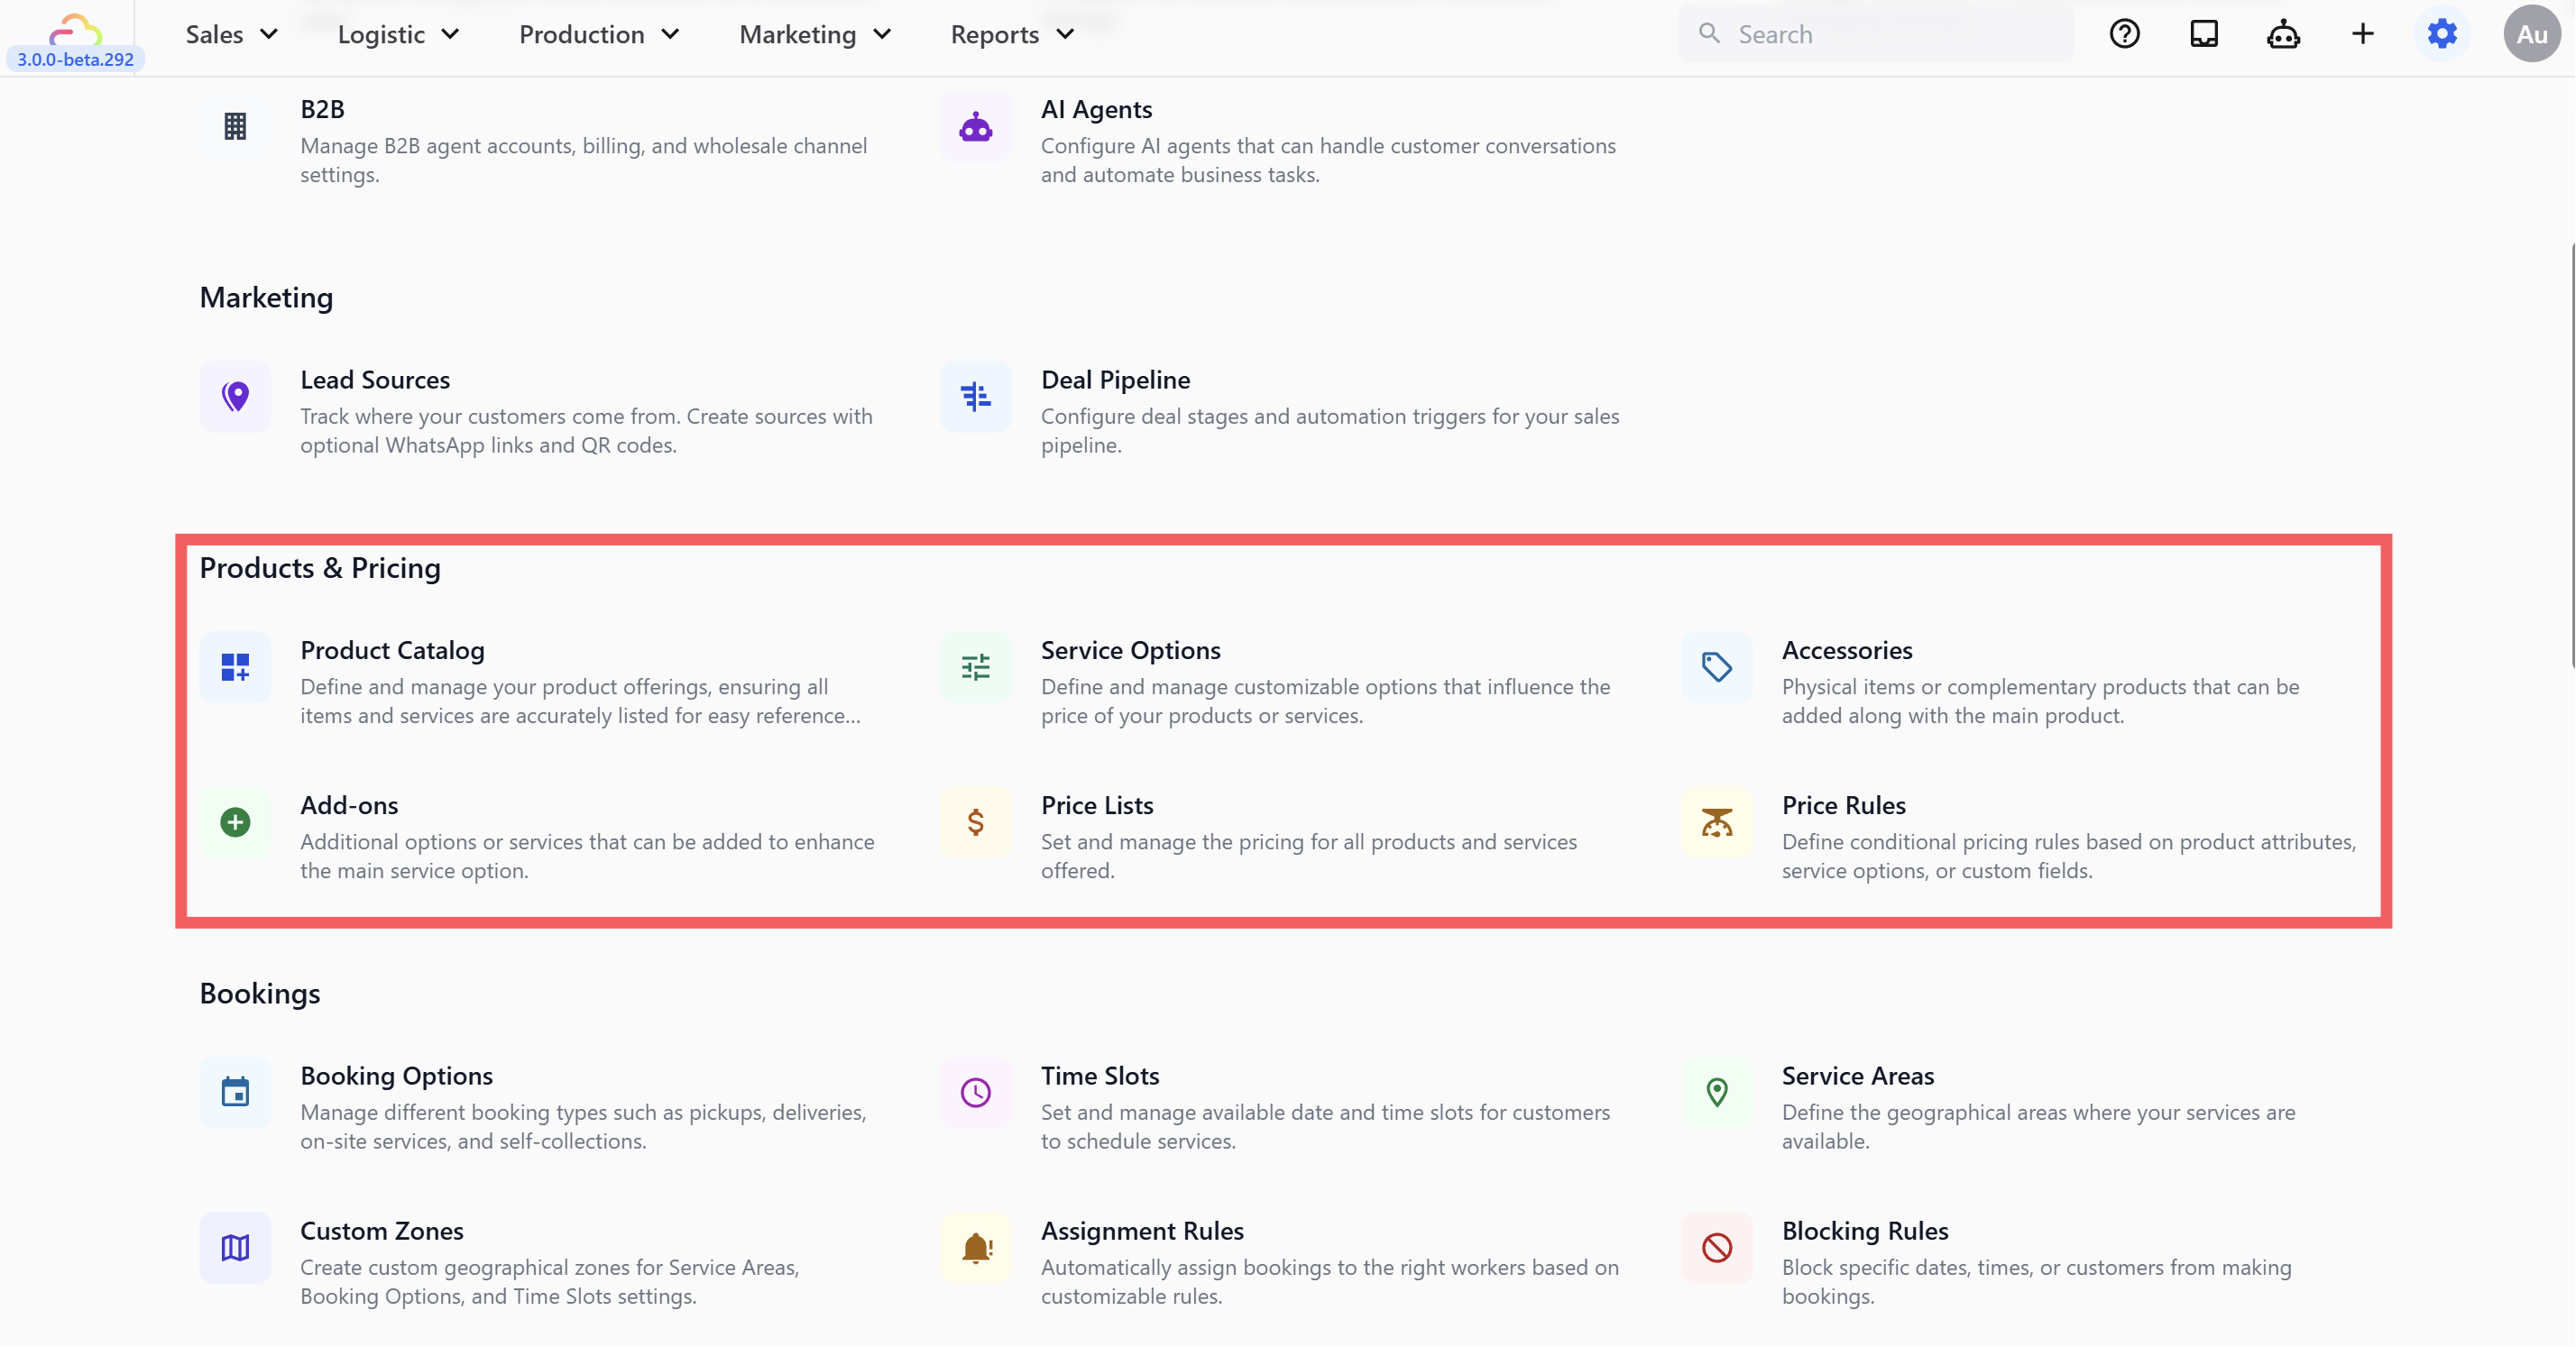The height and width of the screenshot is (1347, 2576).
Task: Click the help question mark icon
Action: pos(2124,34)
